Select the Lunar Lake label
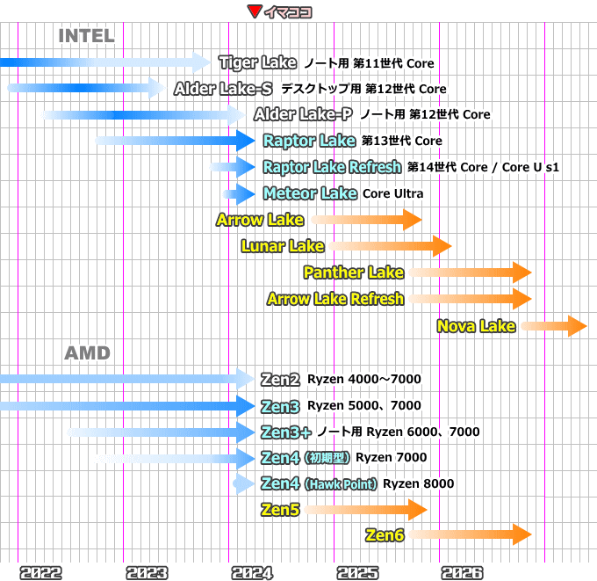Viewport: 597px width, 581px height. point(283,246)
